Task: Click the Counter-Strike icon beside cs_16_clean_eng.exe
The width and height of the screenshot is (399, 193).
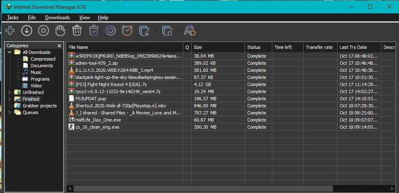Action: coord(71,127)
